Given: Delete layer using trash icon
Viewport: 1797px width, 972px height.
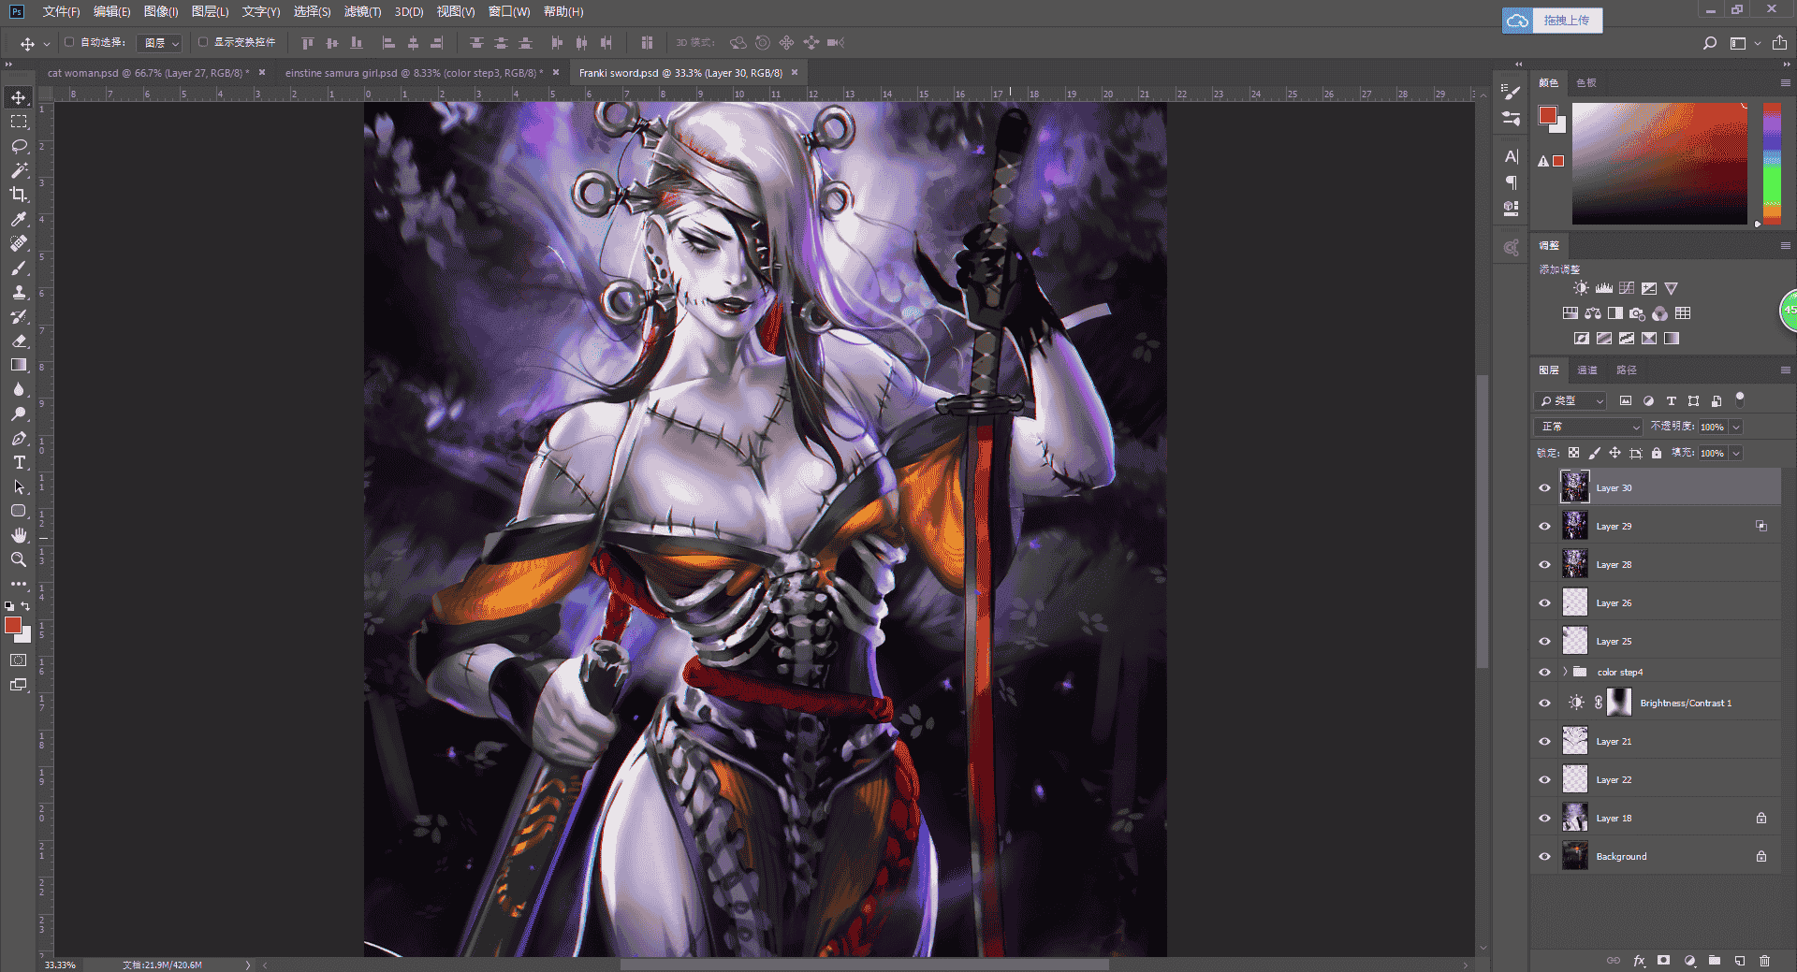Looking at the screenshot, I should pyautogui.click(x=1764, y=961).
